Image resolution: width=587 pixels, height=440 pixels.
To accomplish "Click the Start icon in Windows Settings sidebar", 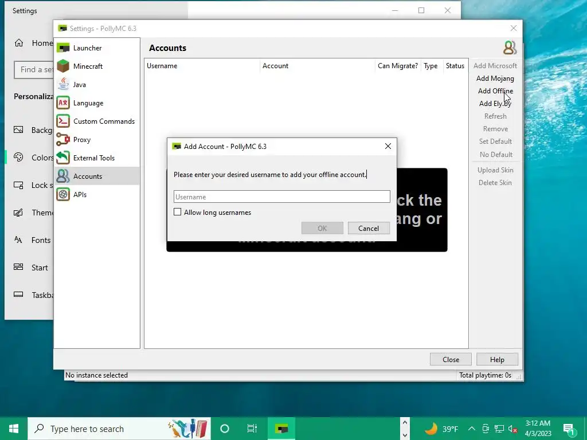I will 18,267.
